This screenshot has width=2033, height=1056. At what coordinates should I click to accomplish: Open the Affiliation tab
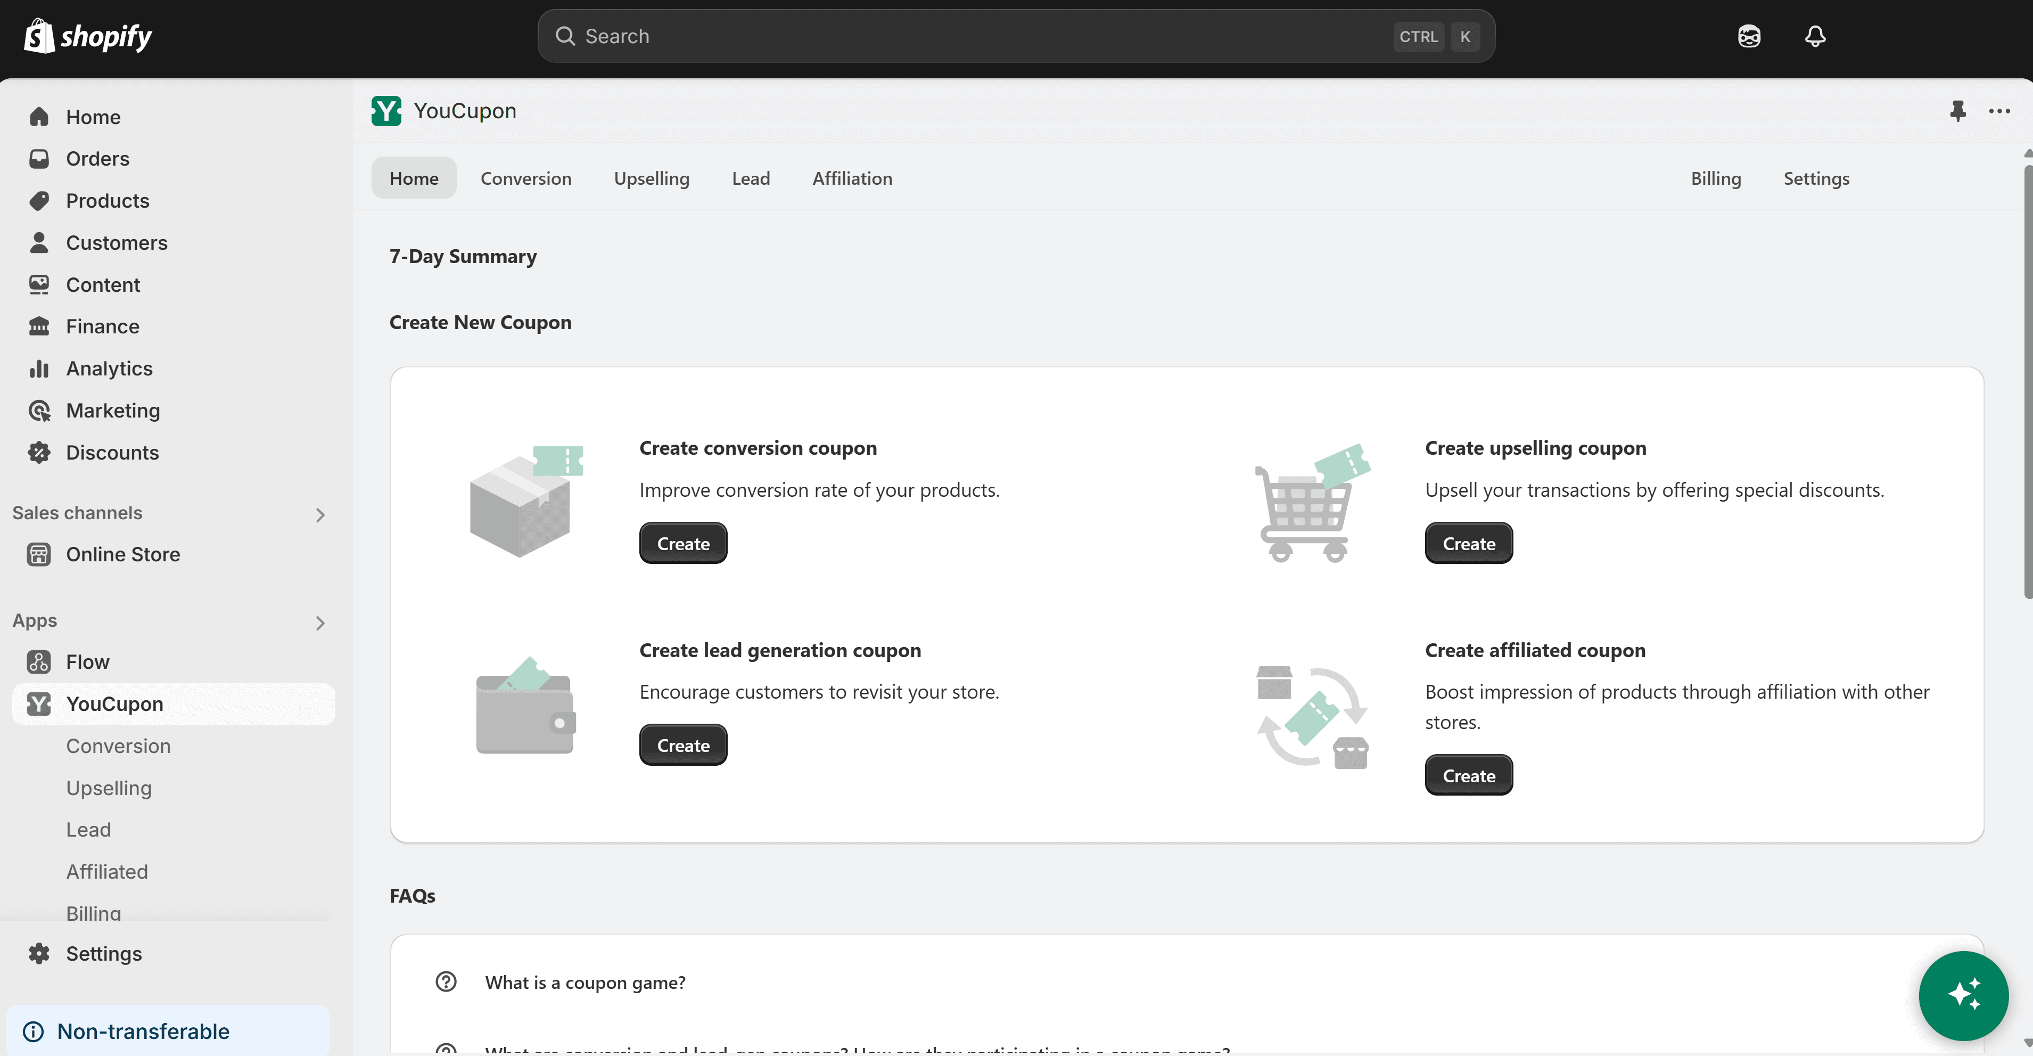pos(852,178)
